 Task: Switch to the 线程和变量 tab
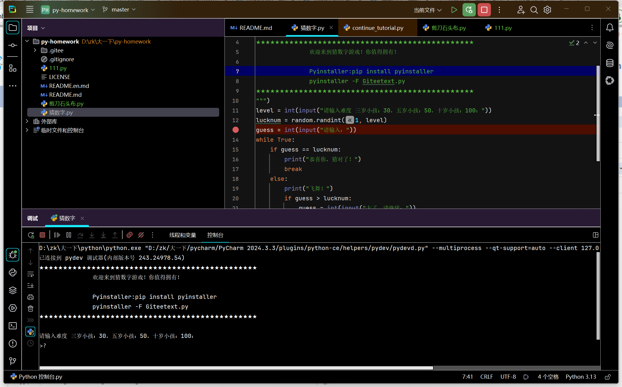[x=182, y=235]
